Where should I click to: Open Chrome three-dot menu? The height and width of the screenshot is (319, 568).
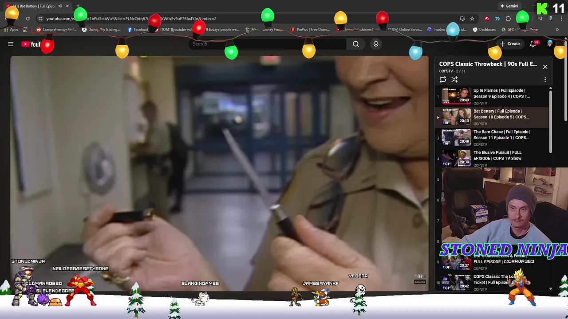(561, 19)
